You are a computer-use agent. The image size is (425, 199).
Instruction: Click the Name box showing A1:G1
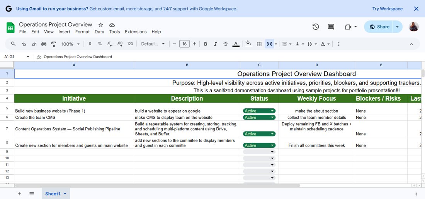click(x=14, y=57)
